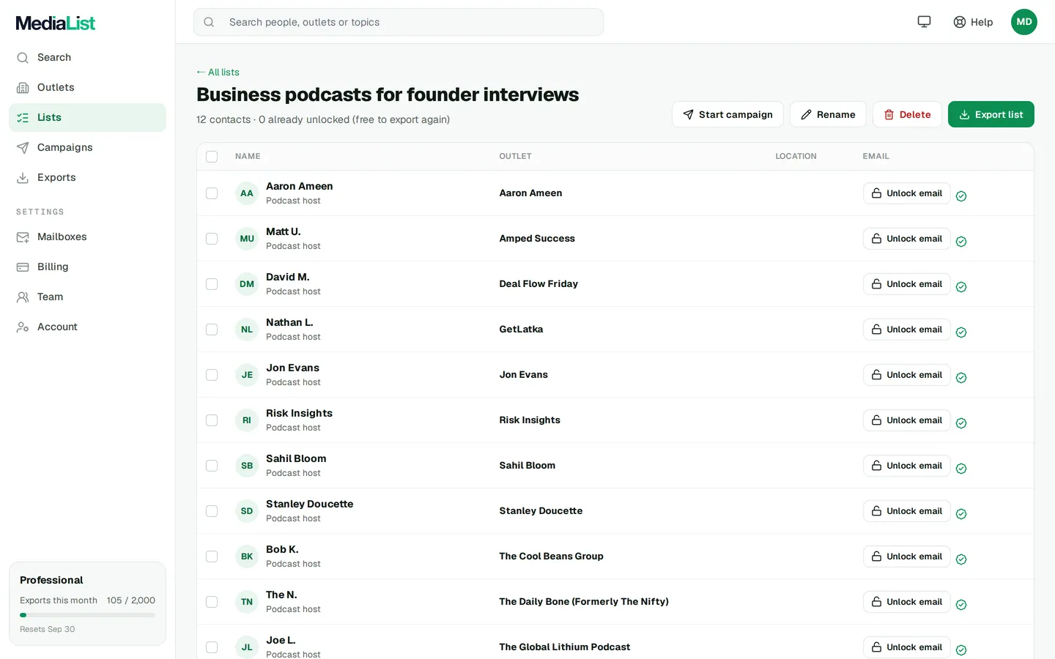Tick the checkbox for David M.
The image size is (1055, 659).
[212, 284]
